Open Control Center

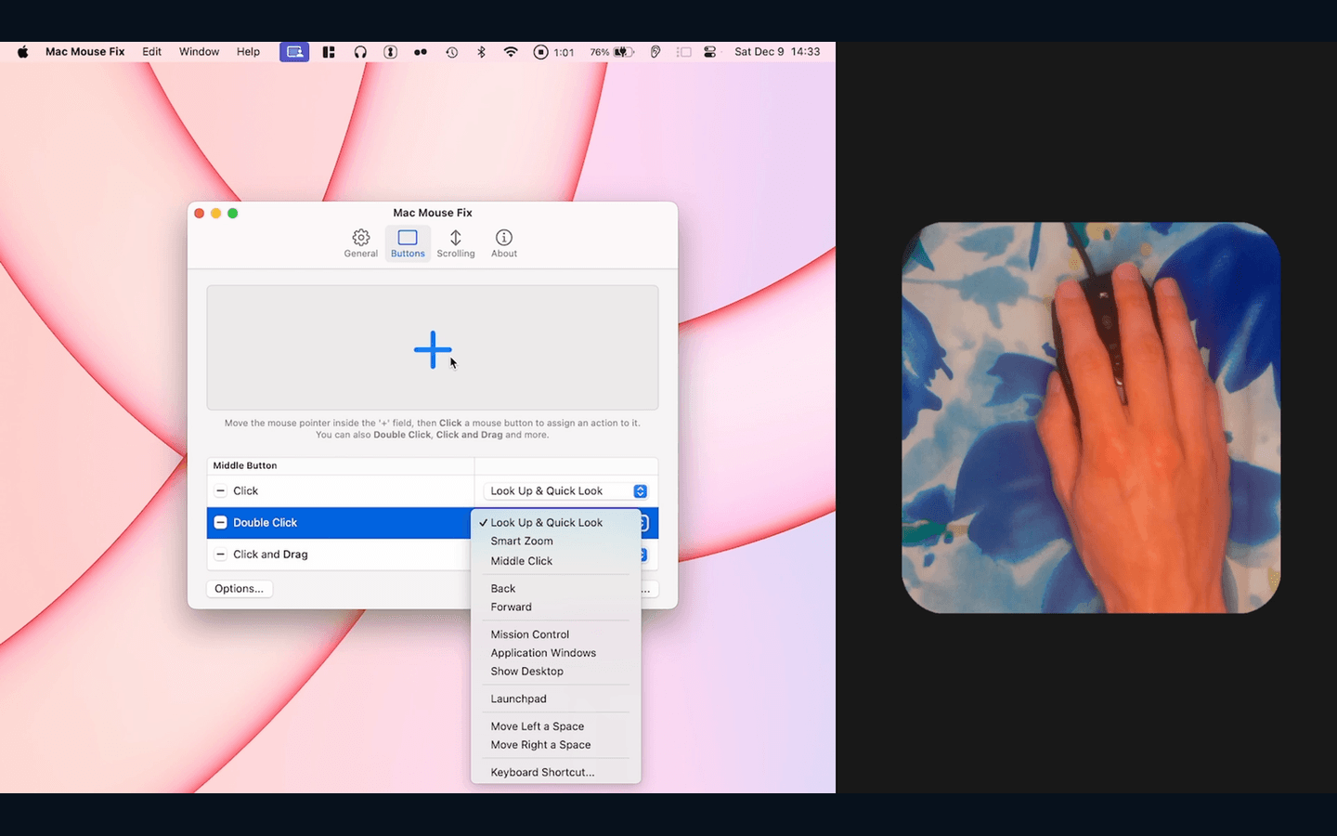(x=710, y=52)
